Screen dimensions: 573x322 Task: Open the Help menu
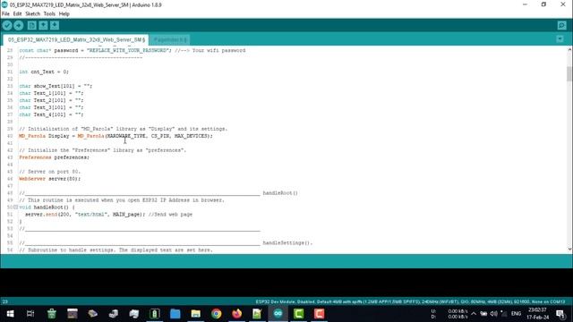coord(64,14)
